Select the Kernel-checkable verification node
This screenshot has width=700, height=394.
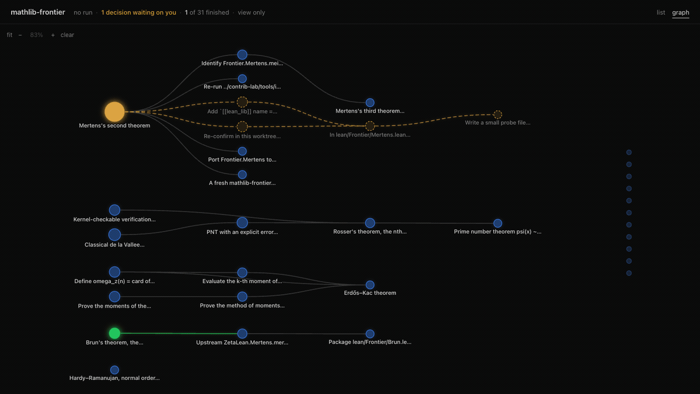114,210
